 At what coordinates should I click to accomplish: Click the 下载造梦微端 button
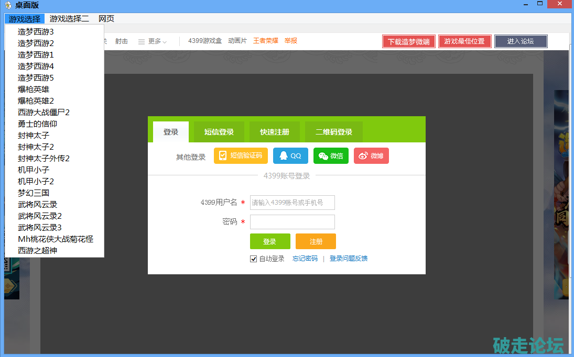click(409, 42)
